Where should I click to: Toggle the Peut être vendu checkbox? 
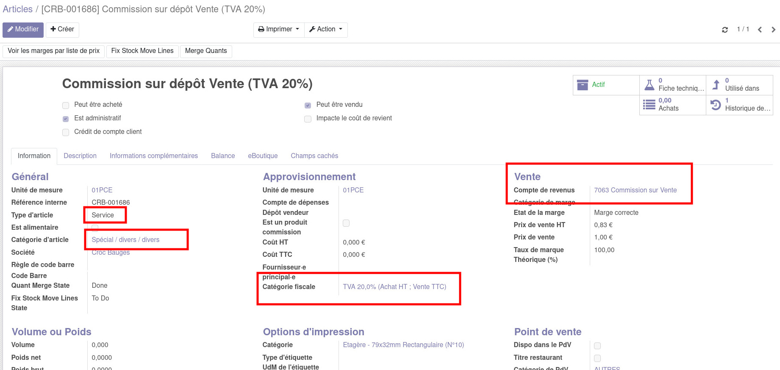coord(308,106)
